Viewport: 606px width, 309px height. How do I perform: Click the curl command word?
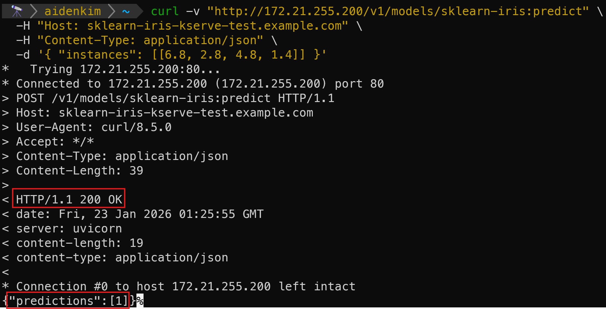click(x=165, y=11)
